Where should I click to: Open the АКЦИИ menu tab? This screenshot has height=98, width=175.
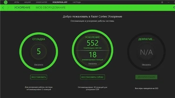[x=27, y=2]
